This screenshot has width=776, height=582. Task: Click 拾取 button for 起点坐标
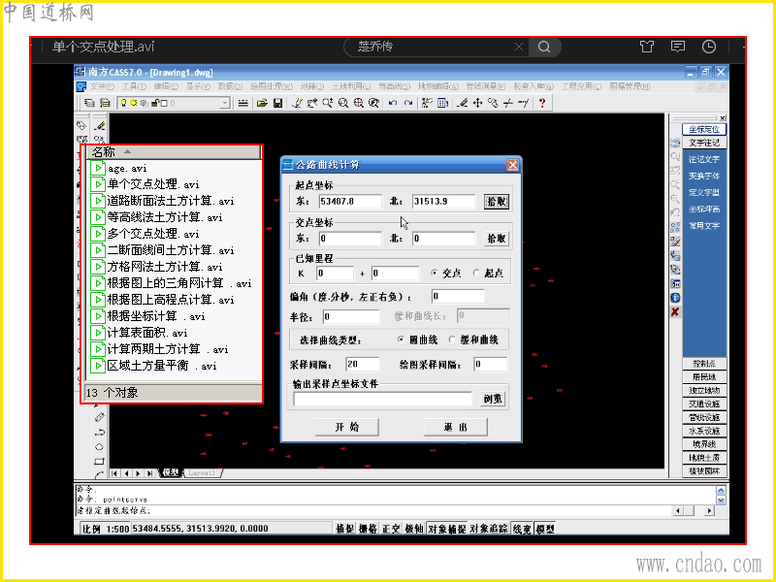click(497, 201)
